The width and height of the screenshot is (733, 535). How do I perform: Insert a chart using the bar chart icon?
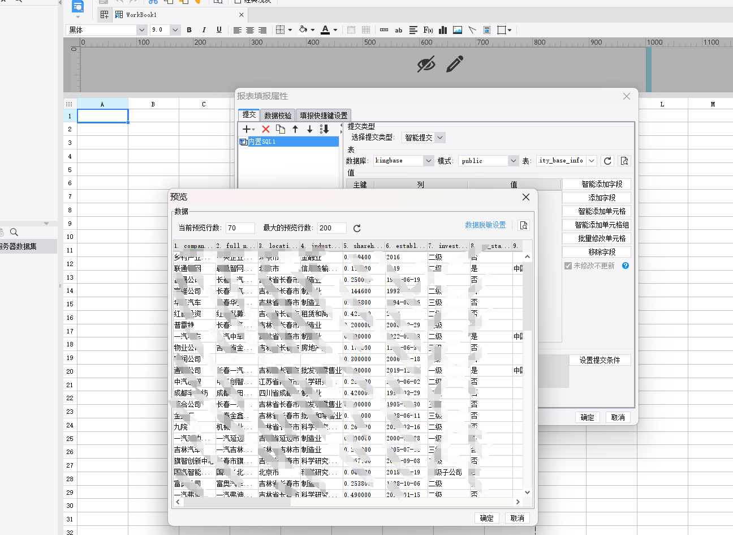[443, 30]
